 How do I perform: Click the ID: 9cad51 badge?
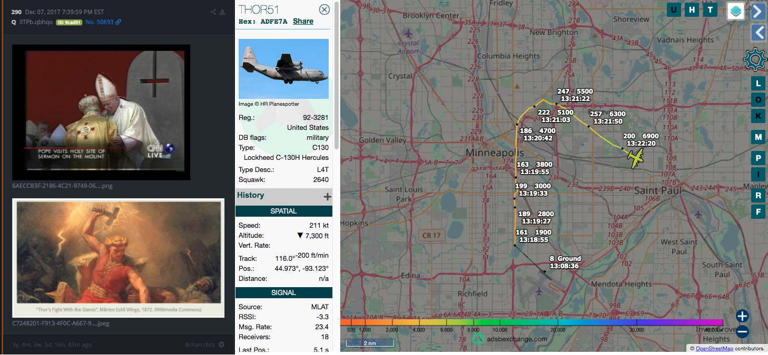click(69, 22)
